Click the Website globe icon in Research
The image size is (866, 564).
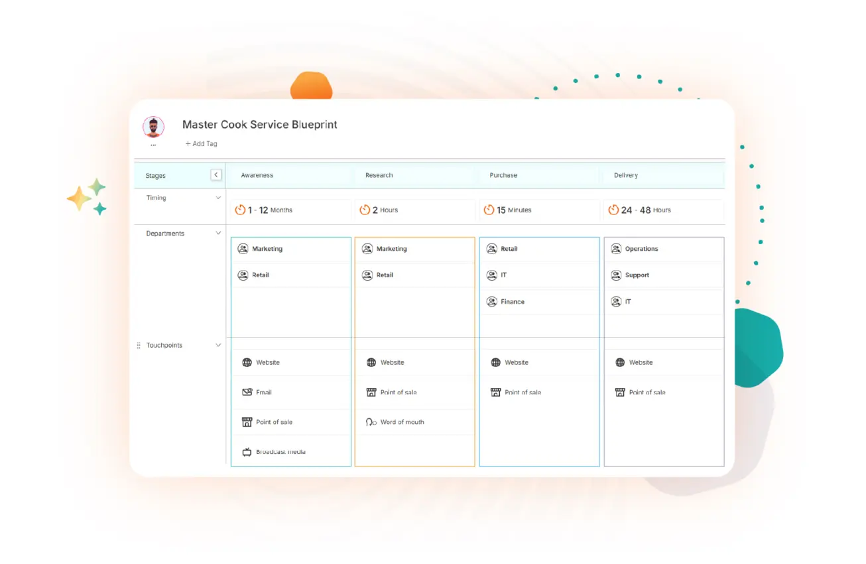click(x=371, y=362)
